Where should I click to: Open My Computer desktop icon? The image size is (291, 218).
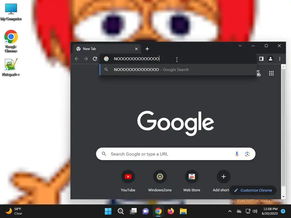click(x=11, y=12)
